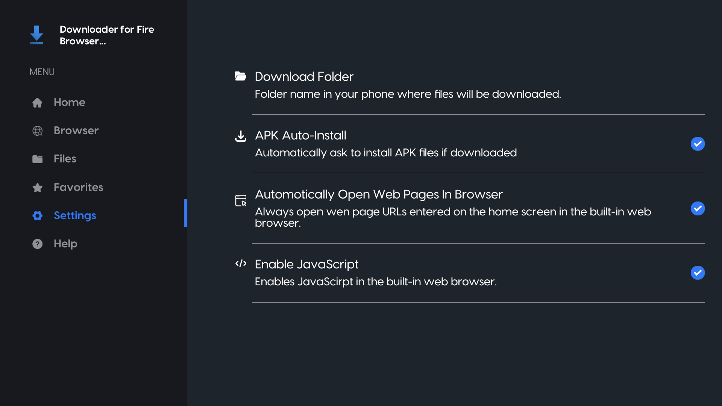The height and width of the screenshot is (406, 722).
Task: Disable Automatically Open Web Pages In Browser
Action: [698, 209]
